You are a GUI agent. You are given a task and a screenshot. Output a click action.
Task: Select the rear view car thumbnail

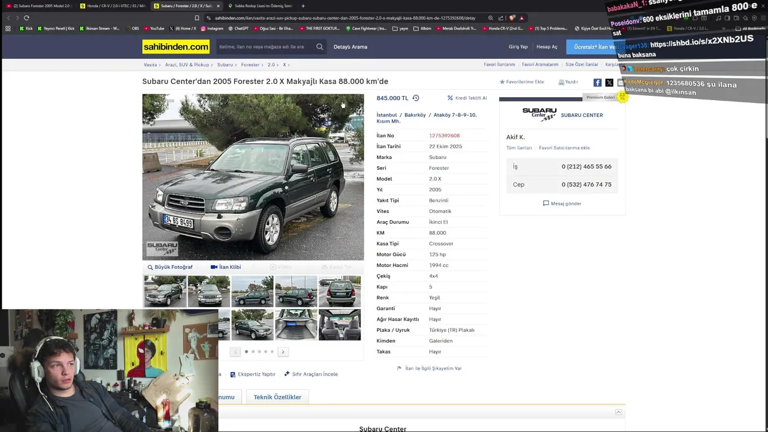(340, 291)
